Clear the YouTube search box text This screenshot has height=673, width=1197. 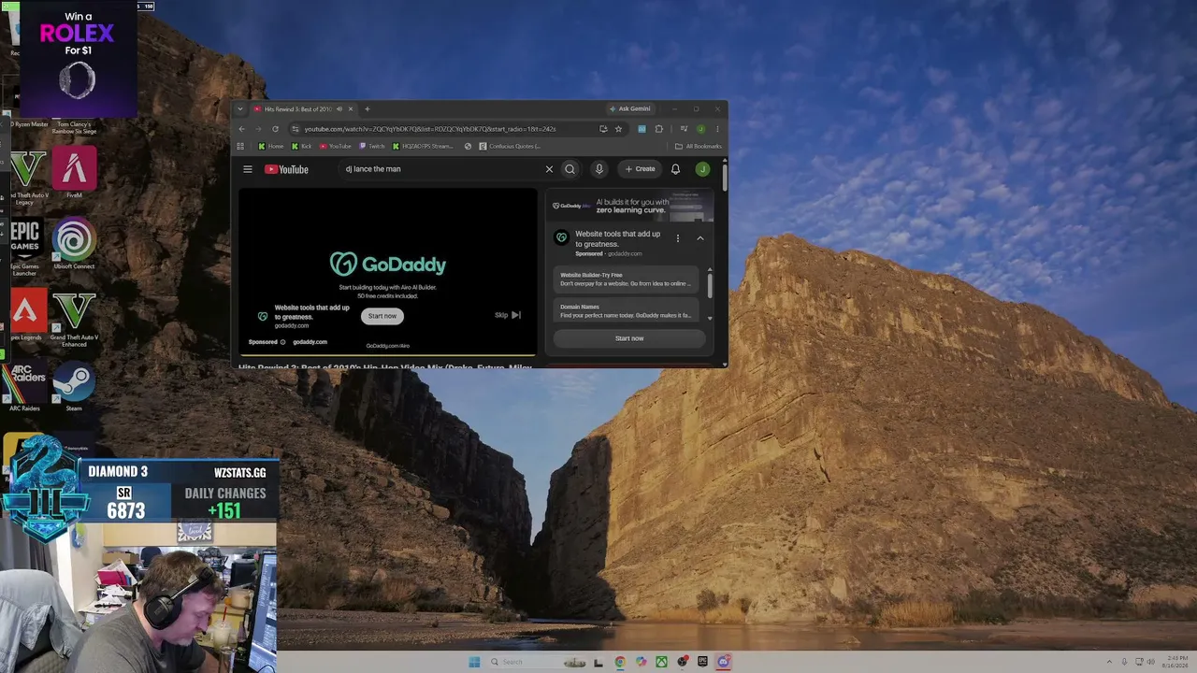click(x=549, y=169)
